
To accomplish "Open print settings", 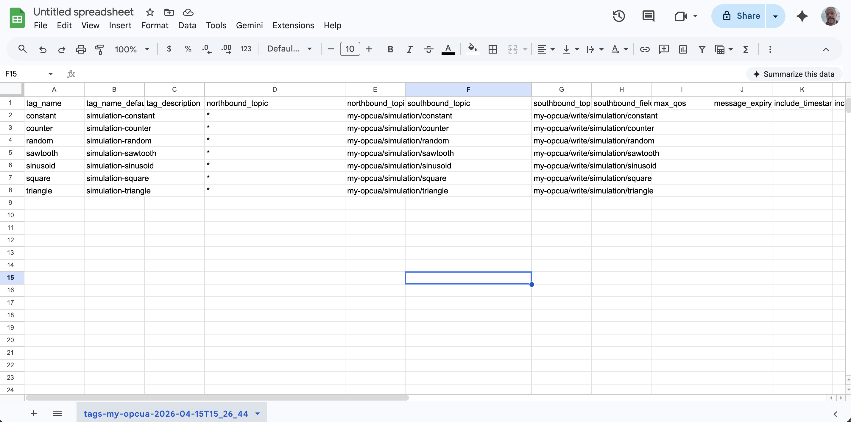I will [x=81, y=49].
